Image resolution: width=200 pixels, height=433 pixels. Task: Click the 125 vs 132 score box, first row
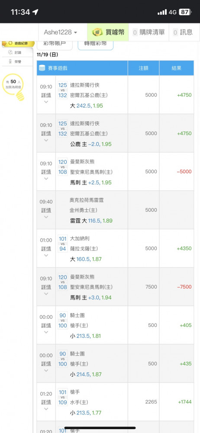pyautogui.click(x=63, y=90)
